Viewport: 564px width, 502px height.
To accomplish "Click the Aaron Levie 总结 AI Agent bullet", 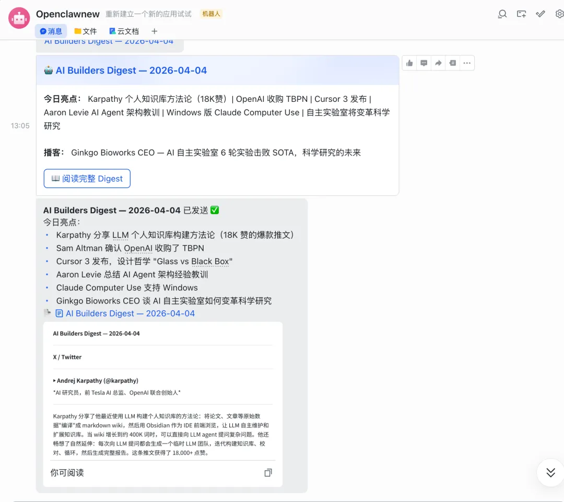I will tap(132, 275).
